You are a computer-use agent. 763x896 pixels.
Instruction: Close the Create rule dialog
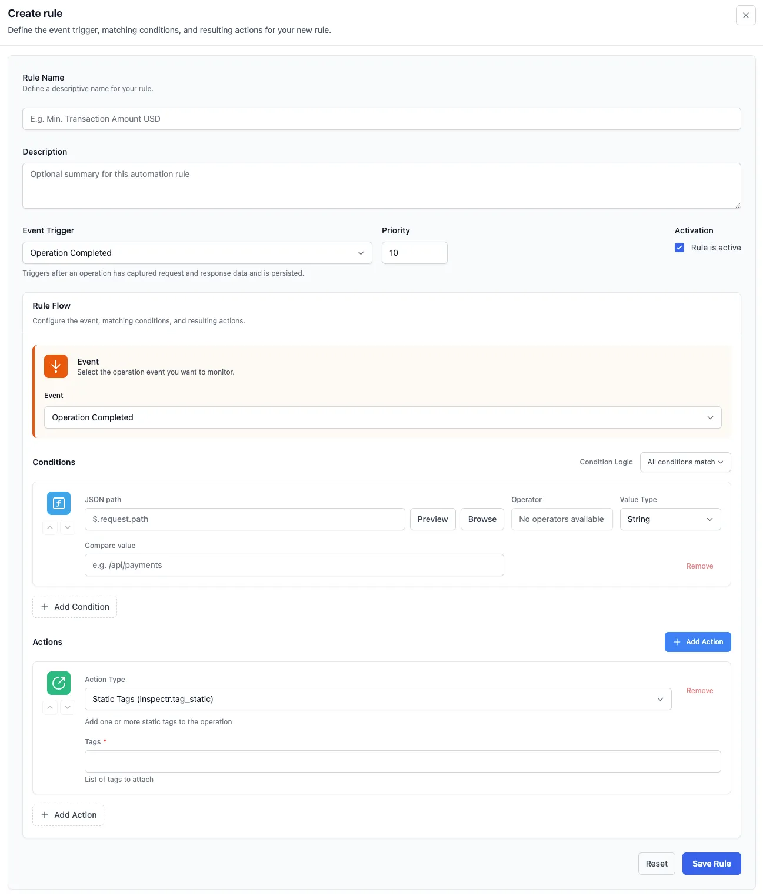[x=745, y=15]
